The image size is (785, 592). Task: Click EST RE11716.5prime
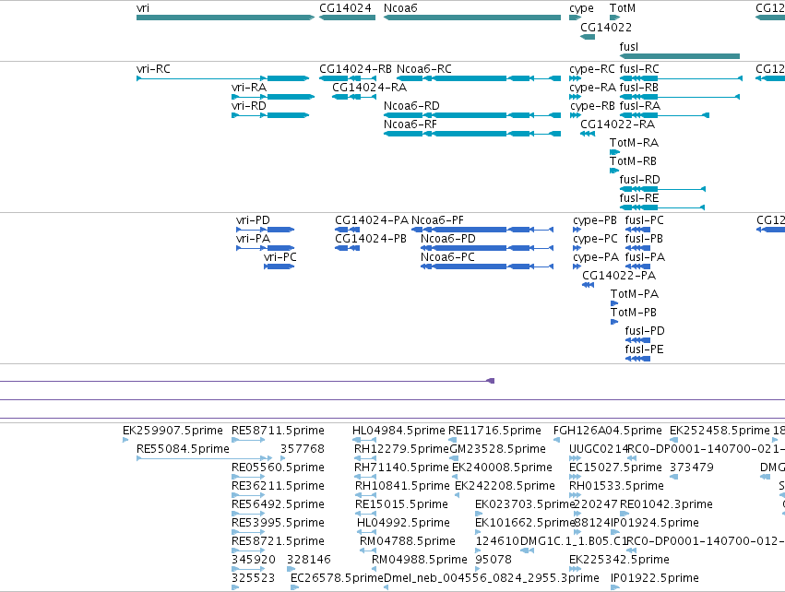tap(452, 440)
